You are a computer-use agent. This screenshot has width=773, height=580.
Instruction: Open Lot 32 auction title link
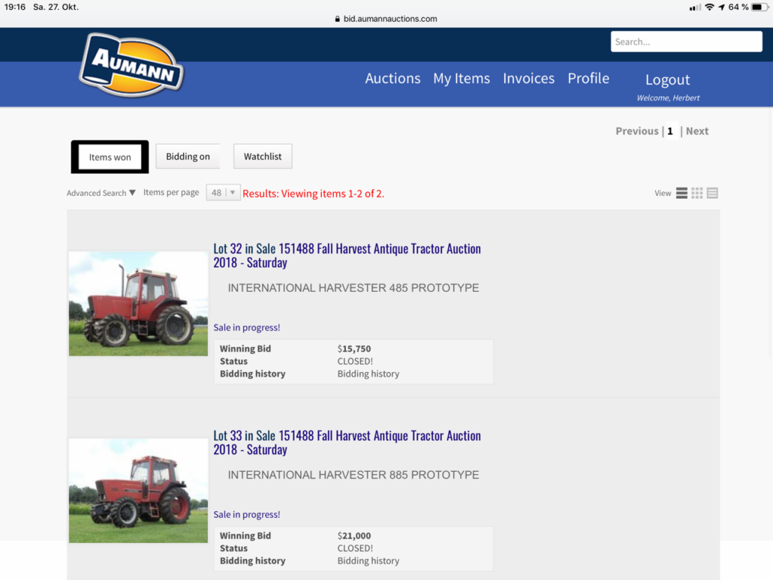pyautogui.click(x=347, y=255)
